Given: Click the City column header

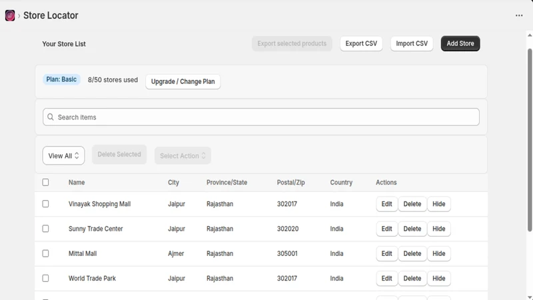Looking at the screenshot, I should click(173, 182).
